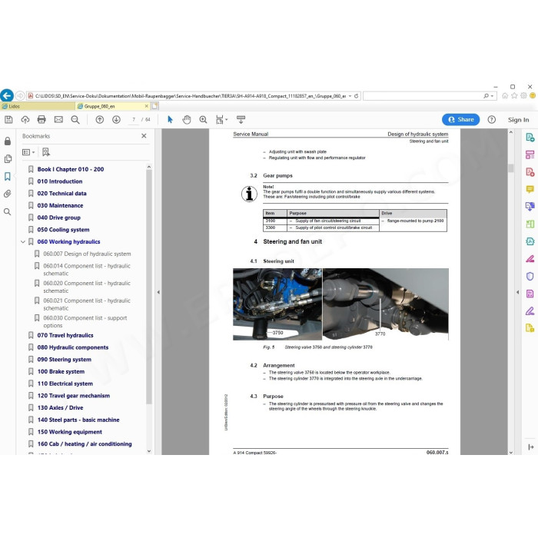The image size is (538, 538).
Task: Toggle the Bookmarks panel icon
Action: (8, 176)
